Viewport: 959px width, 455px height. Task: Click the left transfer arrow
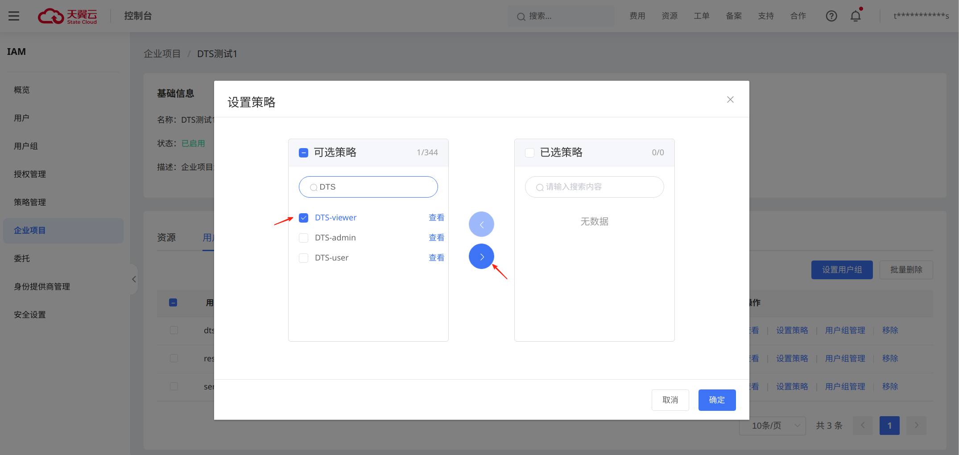pos(481,224)
